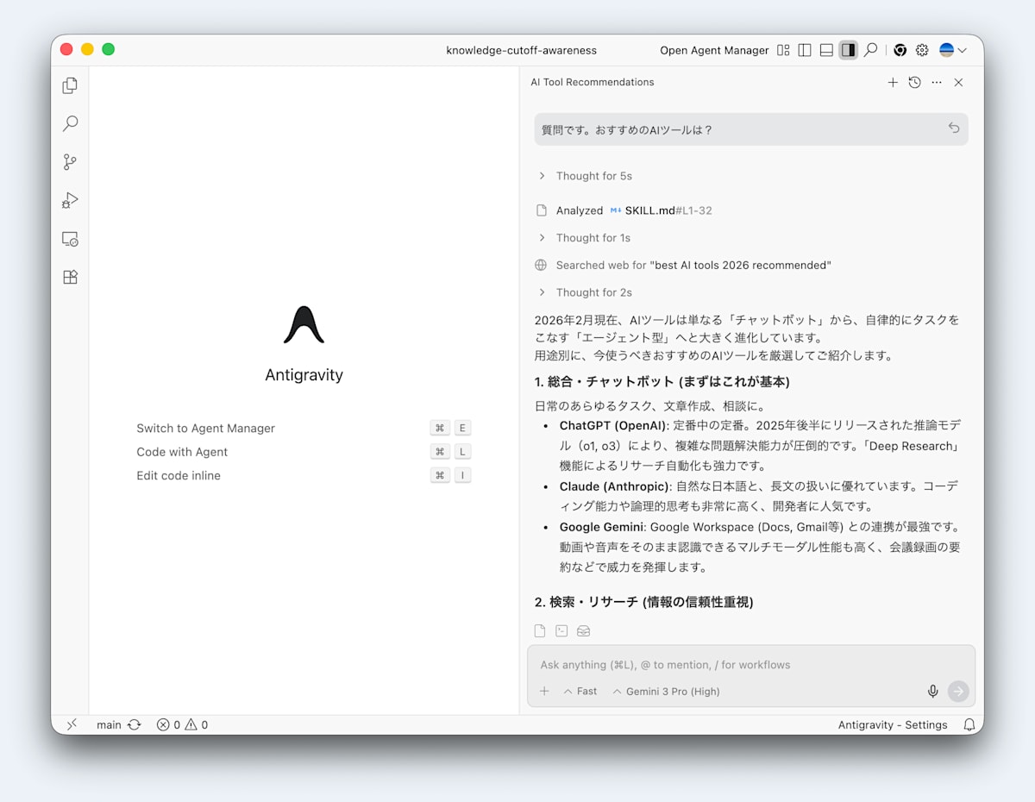Click the 'ChatGPT (OpenAI)' bullet text
1035x802 pixels.
613,425
